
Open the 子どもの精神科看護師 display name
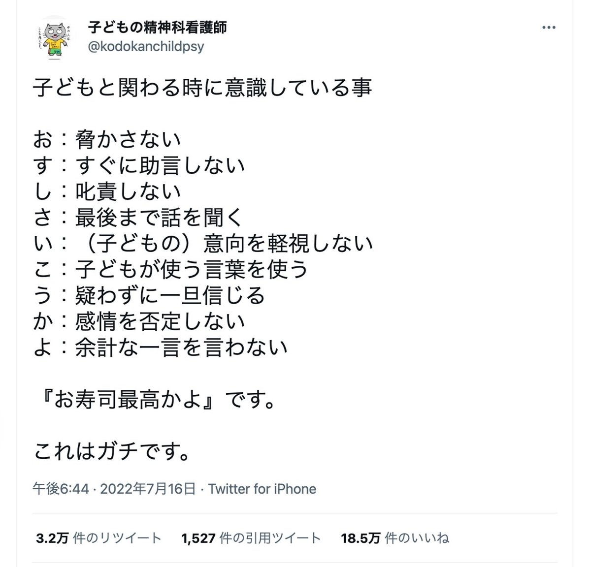(157, 28)
